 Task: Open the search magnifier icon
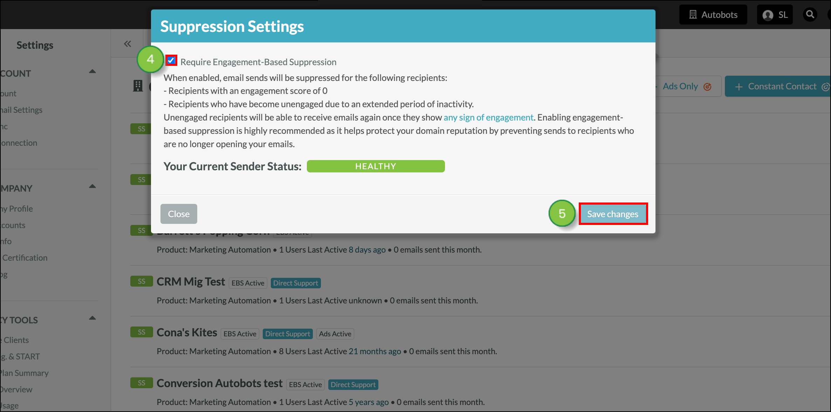[x=810, y=14]
